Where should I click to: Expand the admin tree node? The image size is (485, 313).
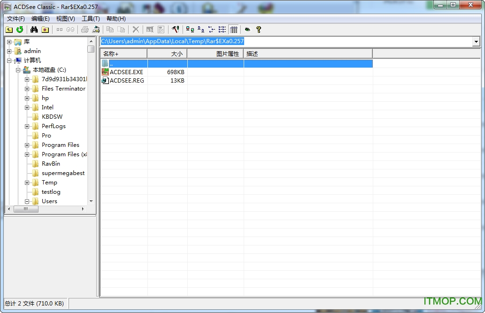point(9,51)
